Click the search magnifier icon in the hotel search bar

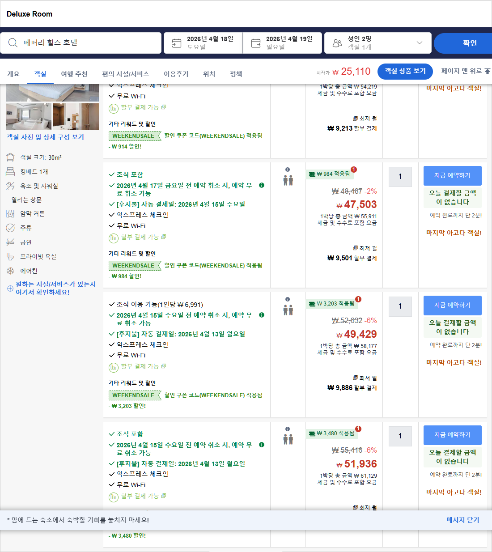(13, 42)
